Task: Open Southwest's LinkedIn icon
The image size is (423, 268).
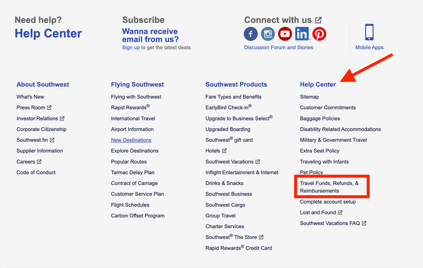Action: point(302,34)
